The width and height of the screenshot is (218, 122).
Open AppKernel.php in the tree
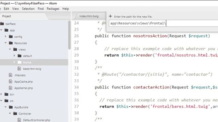24,88
